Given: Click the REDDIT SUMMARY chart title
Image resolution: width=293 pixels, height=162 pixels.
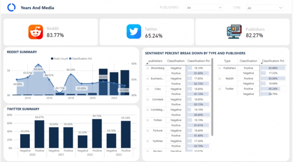Looking at the screenshot, I should [22, 52].
